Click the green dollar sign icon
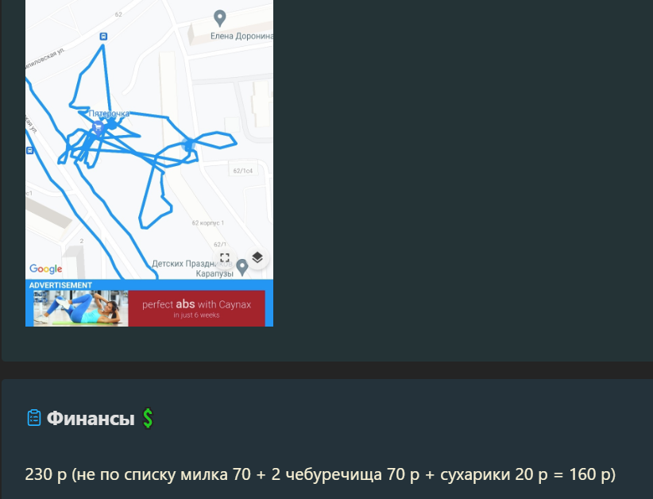This screenshot has height=499, width=653. [x=148, y=418]
